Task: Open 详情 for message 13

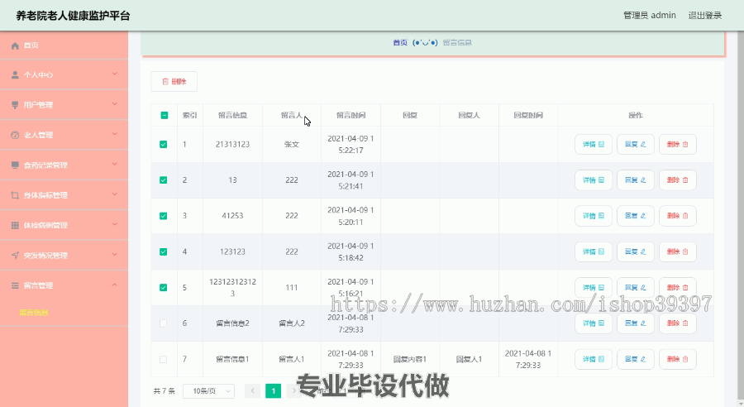Action: click(x=593, y=180)
